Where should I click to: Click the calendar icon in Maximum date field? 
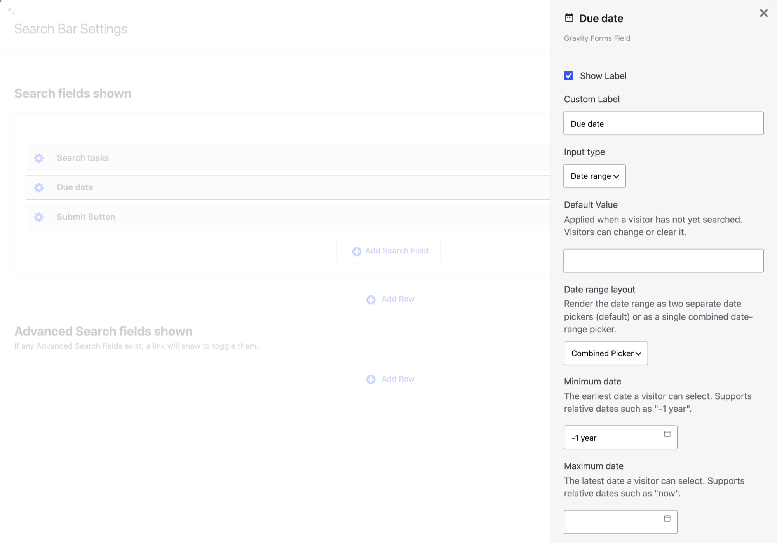point(667,519)
